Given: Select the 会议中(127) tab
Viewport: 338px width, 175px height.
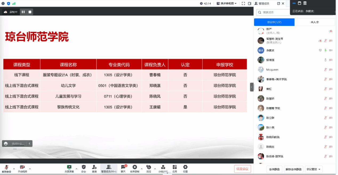Looking at the screenshot, I should [x=274, y=22].
